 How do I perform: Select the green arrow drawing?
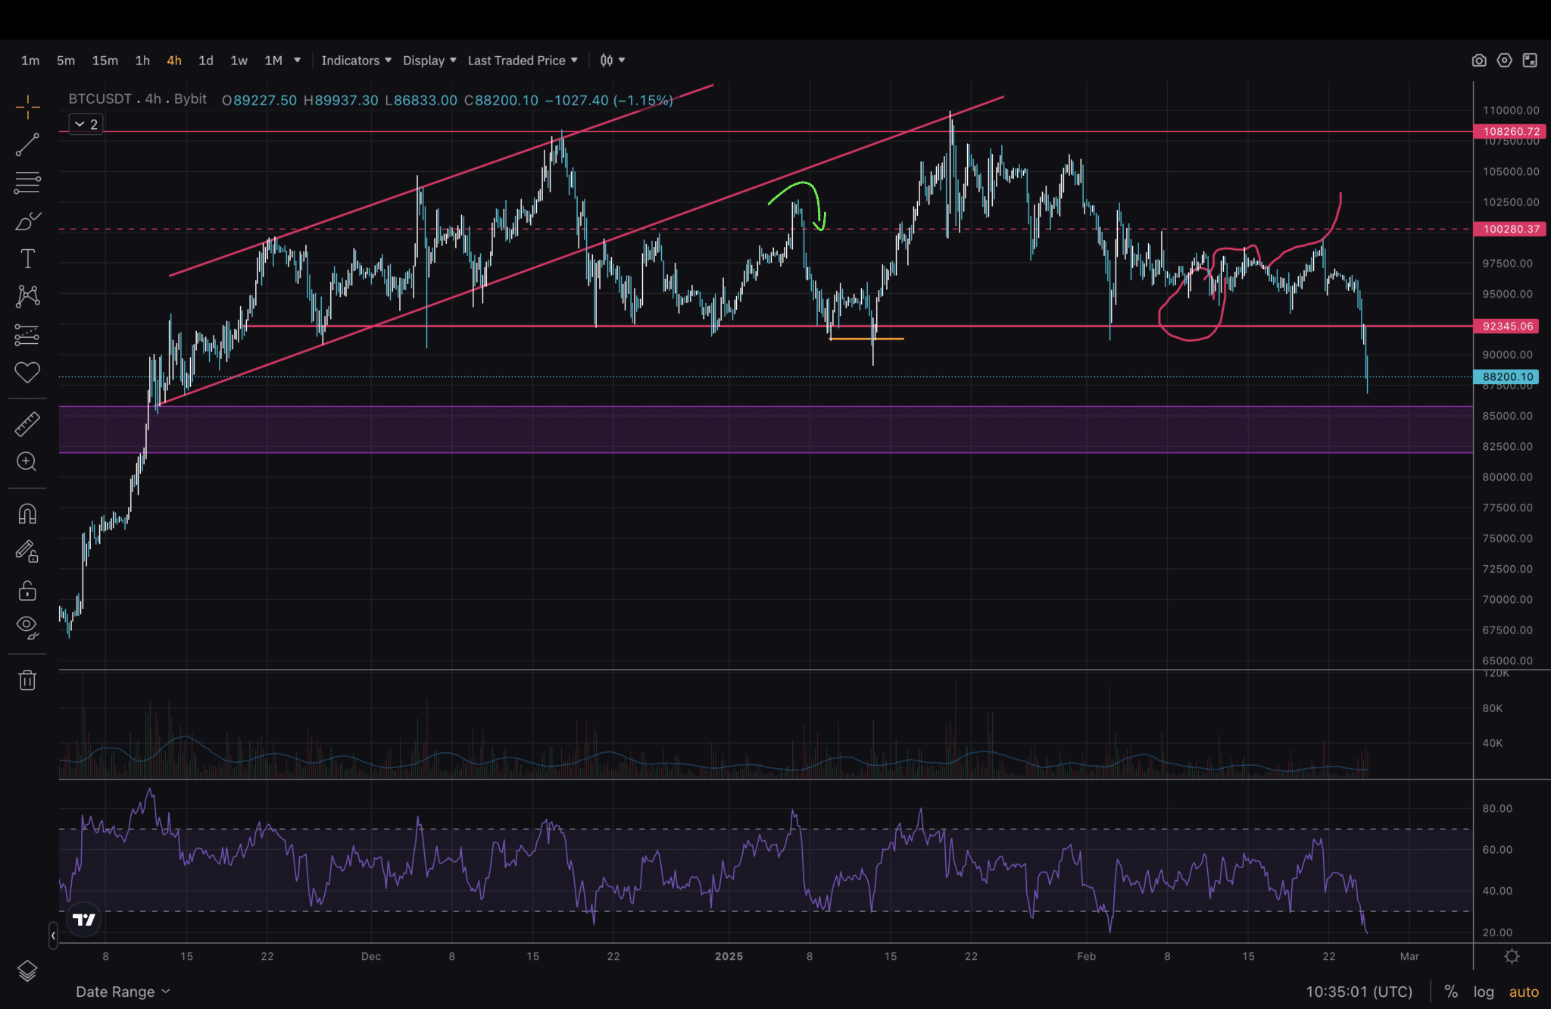(x=799, y=205)
